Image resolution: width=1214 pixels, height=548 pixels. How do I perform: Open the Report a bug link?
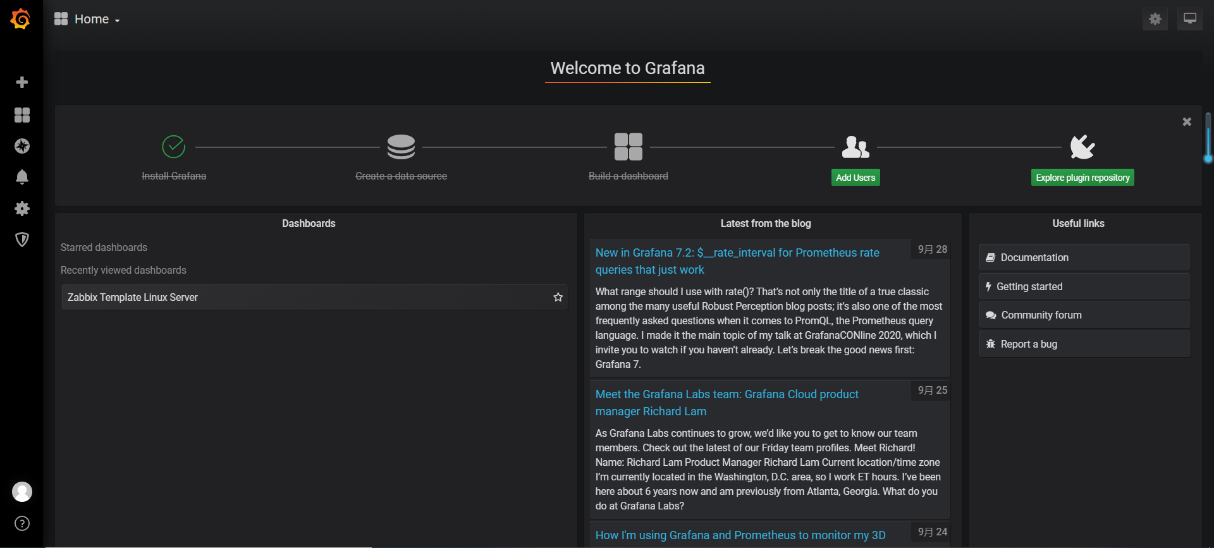[1084, 344]
